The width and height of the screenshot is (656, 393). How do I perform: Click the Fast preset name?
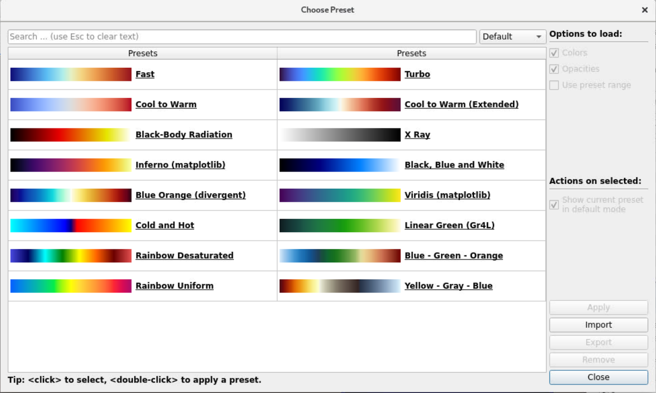tap(145, 74)
